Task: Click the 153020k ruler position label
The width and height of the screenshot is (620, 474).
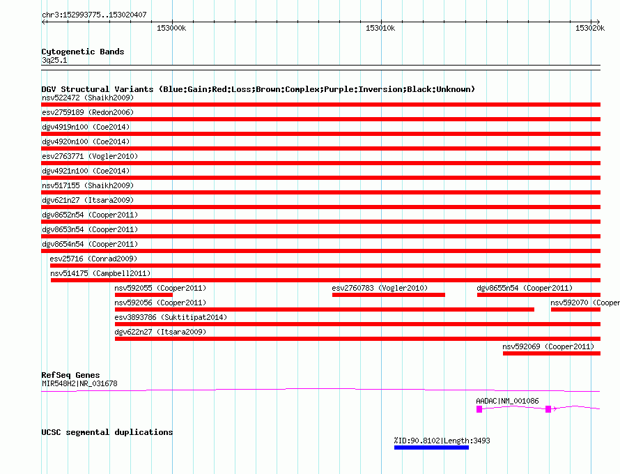Action: tap(590, 28)
